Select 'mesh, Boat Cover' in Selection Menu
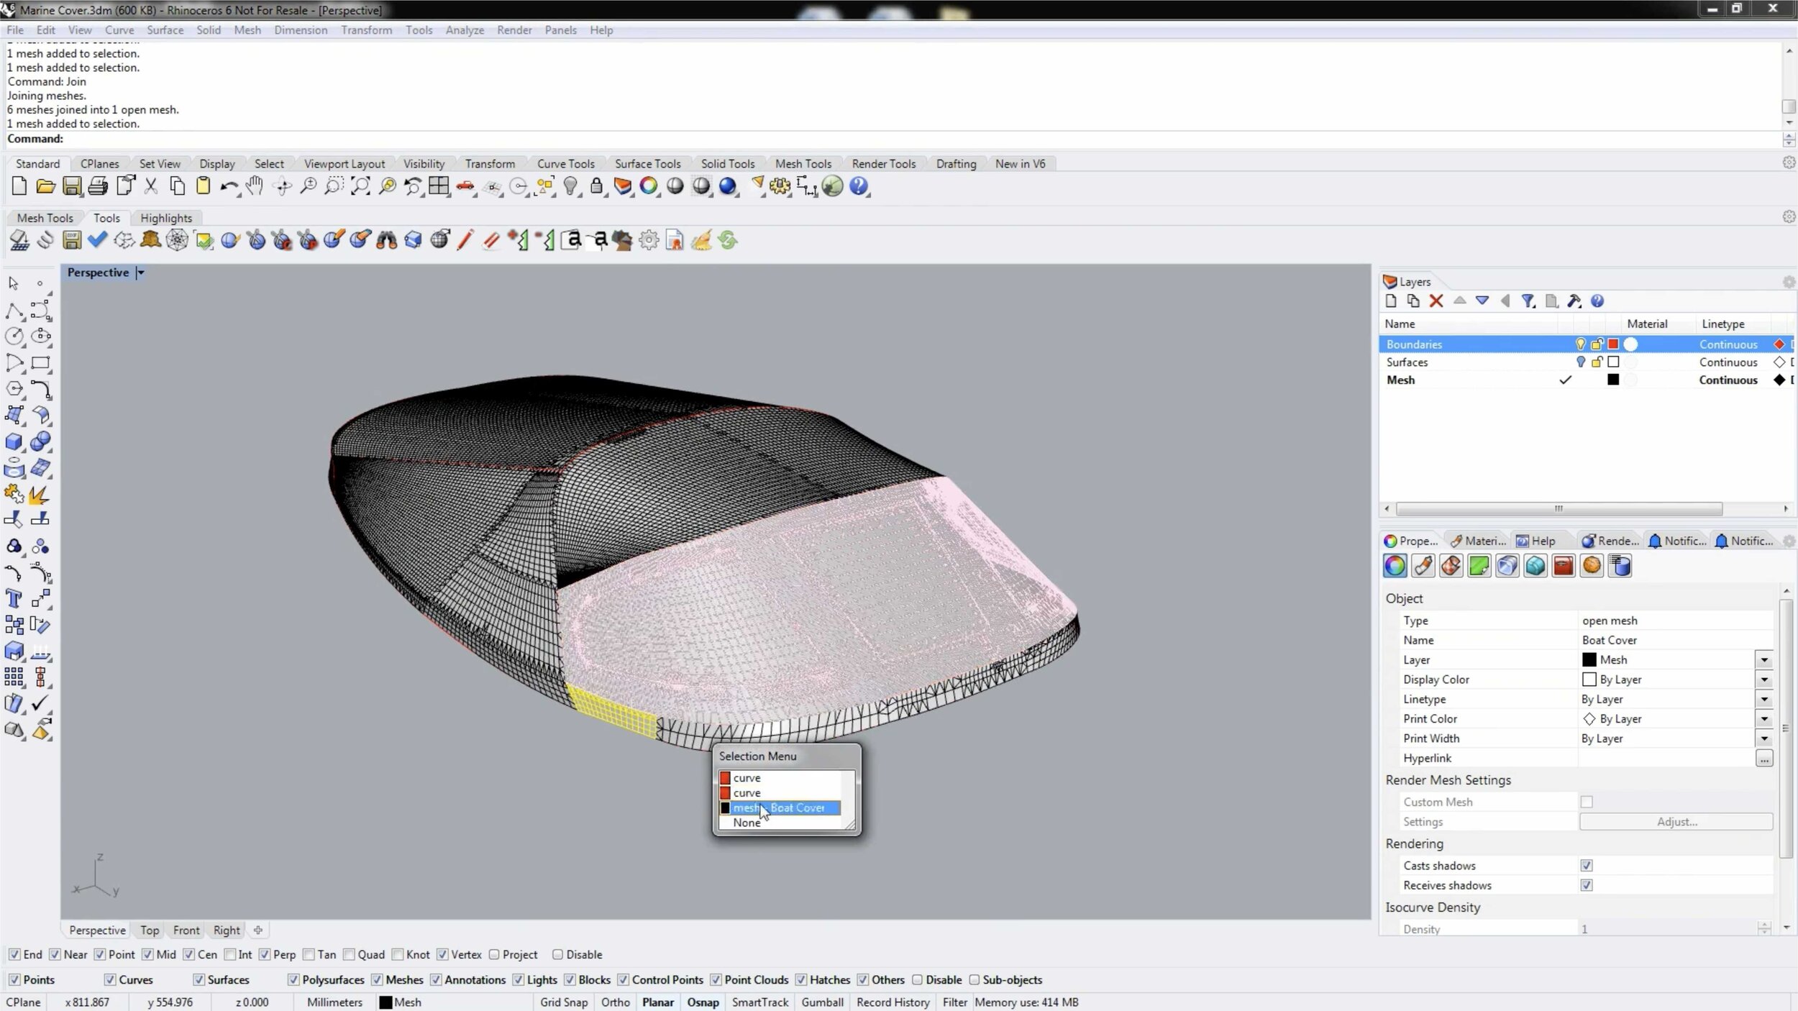Screen dimensions: 1798x1011 tap(780, 808)
